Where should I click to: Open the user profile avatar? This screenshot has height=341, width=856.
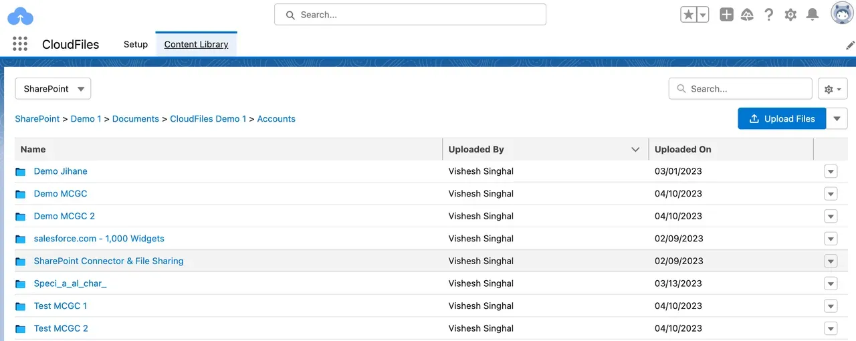(841, 13)
